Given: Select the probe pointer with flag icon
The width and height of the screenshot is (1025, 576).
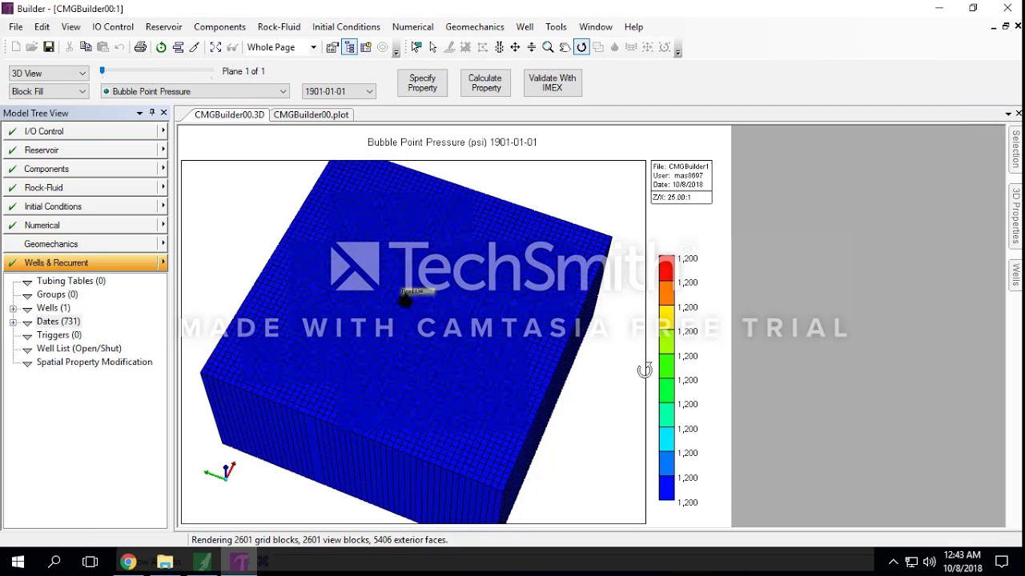Looking at the screenshot, I should click(x=416, y=47).
